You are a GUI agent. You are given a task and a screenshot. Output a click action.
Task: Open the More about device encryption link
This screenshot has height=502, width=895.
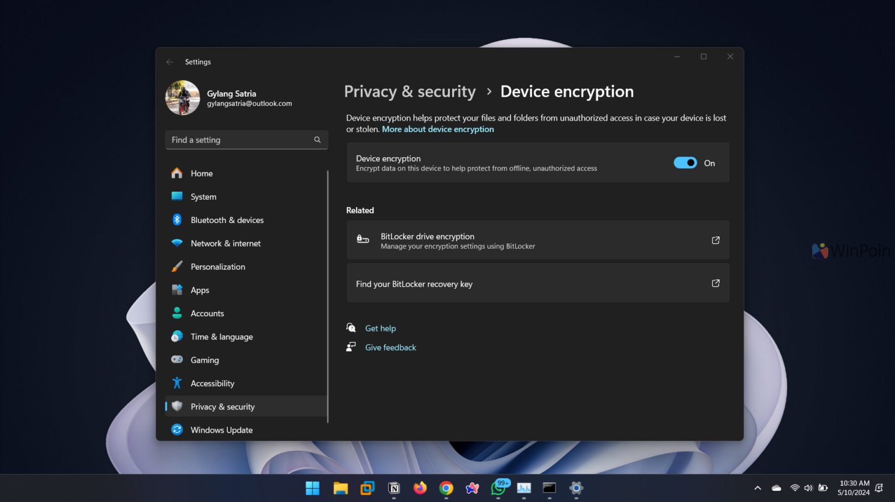pyautogui.click(x=438, y=129)
